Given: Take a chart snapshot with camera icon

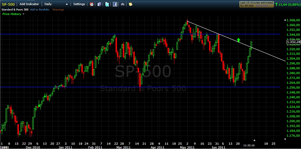Looking at the screenshot, I should [123, 4].
